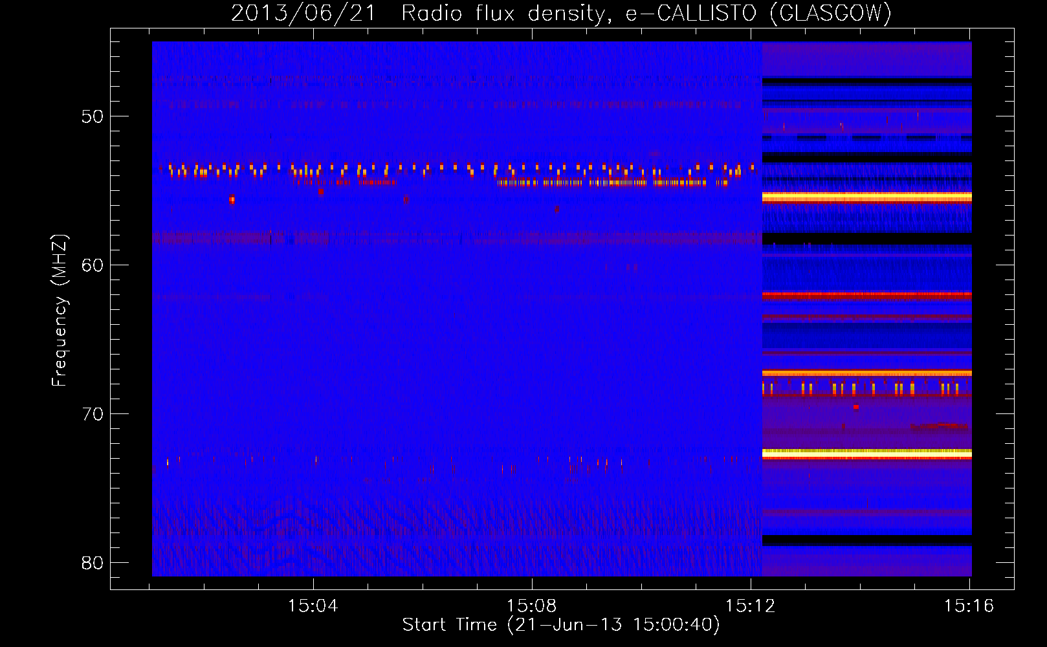The height and width of the screenshot is (647, 1047).
Task: Click the date 2013/06/21 in the title
Action: (x=303, y=13)
